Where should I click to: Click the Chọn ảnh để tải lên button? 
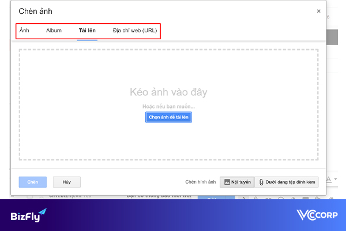(x=168, y=117)
